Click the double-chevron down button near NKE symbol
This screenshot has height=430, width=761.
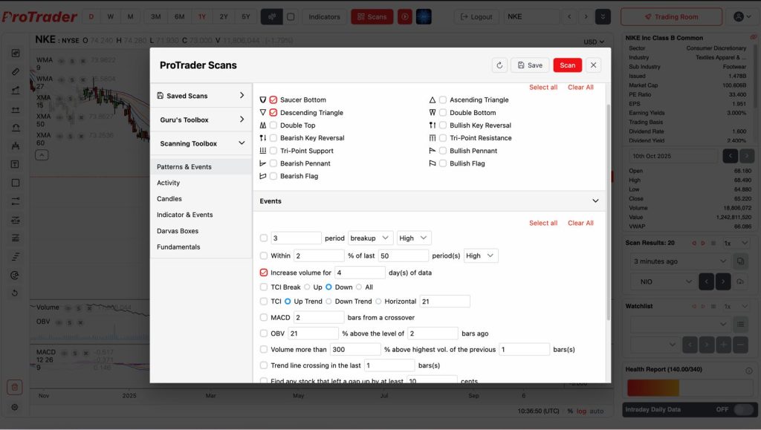point(603,16)
